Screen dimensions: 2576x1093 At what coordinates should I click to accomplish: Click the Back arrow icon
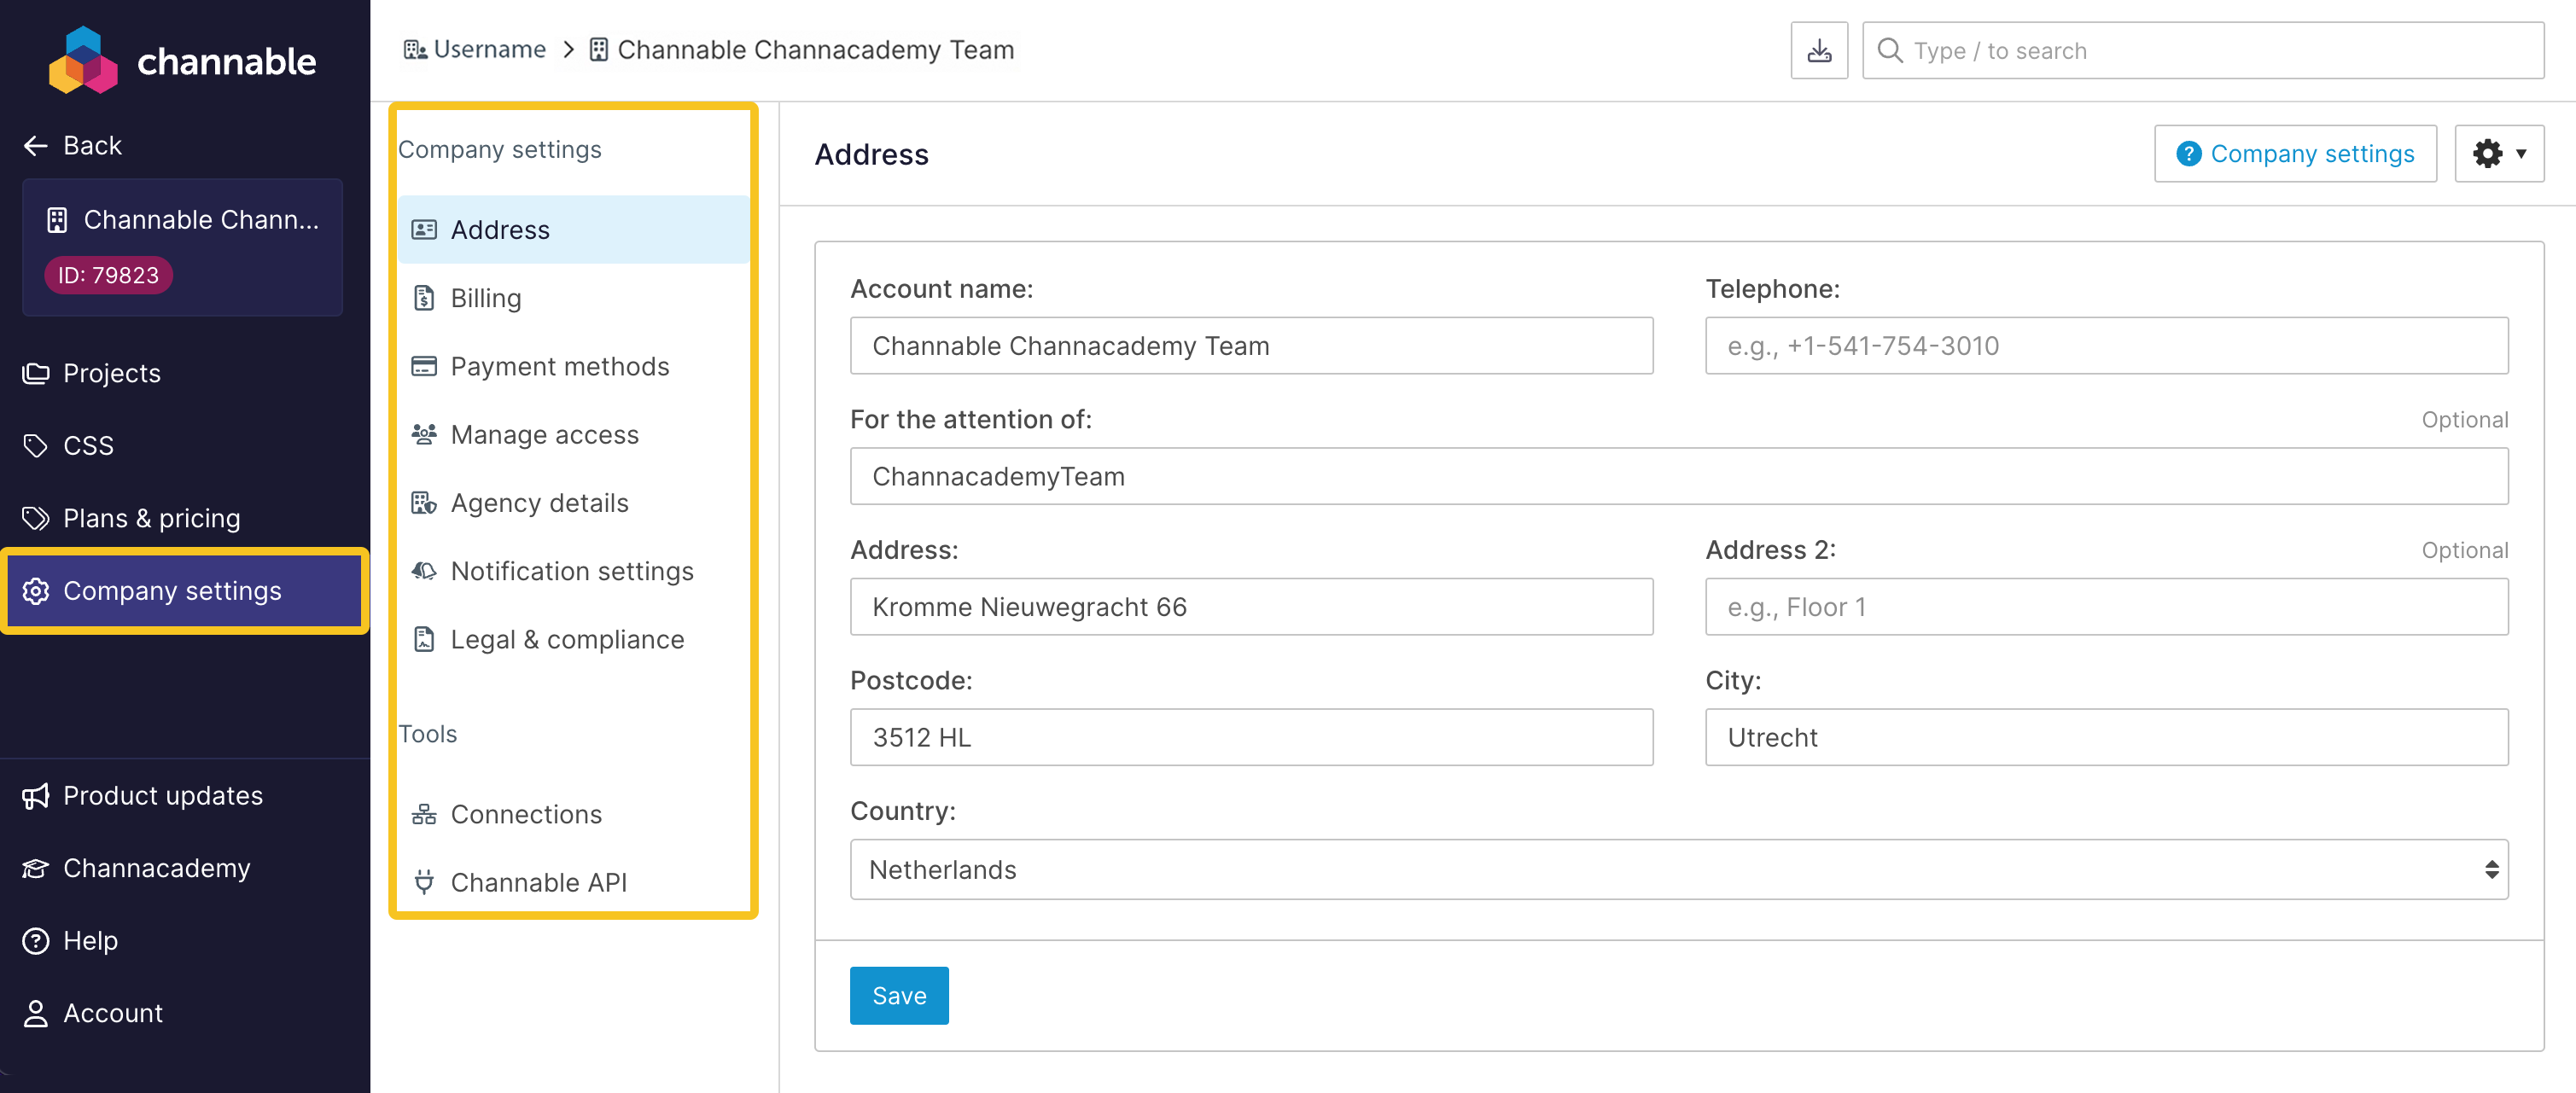coord(36,146)
